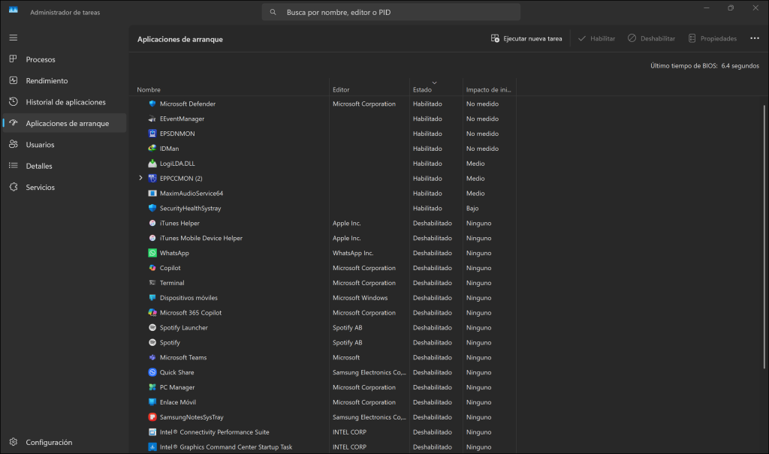Click the Quick Share icon
The image size is (769, 454).
[152, 373]
